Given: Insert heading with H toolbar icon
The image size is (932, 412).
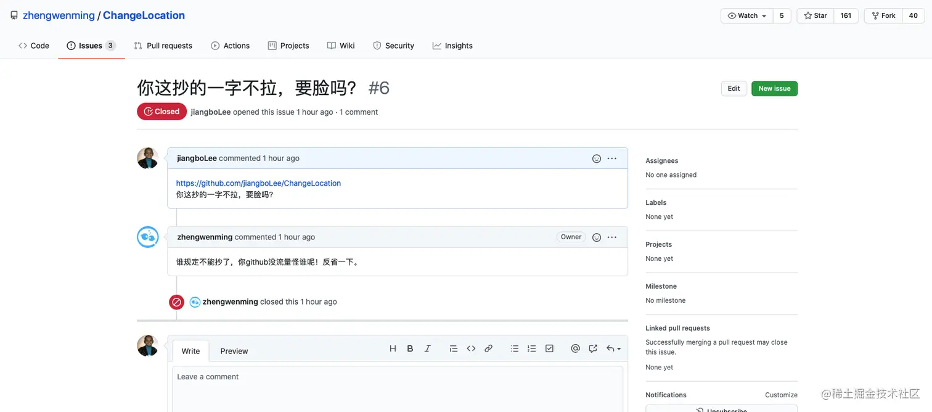Looking at the screenshot, I should 393,348.
